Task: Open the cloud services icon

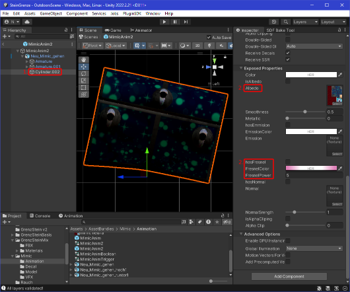Action: pos(27,22)
